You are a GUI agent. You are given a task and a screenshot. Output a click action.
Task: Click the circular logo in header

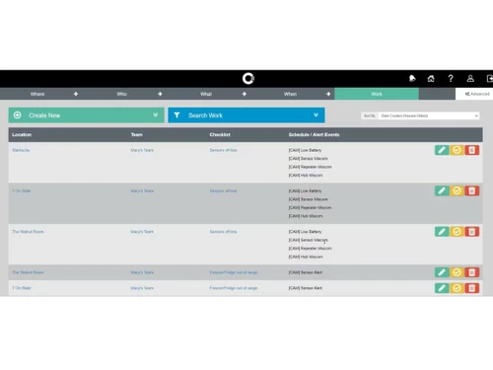(248, 78)
